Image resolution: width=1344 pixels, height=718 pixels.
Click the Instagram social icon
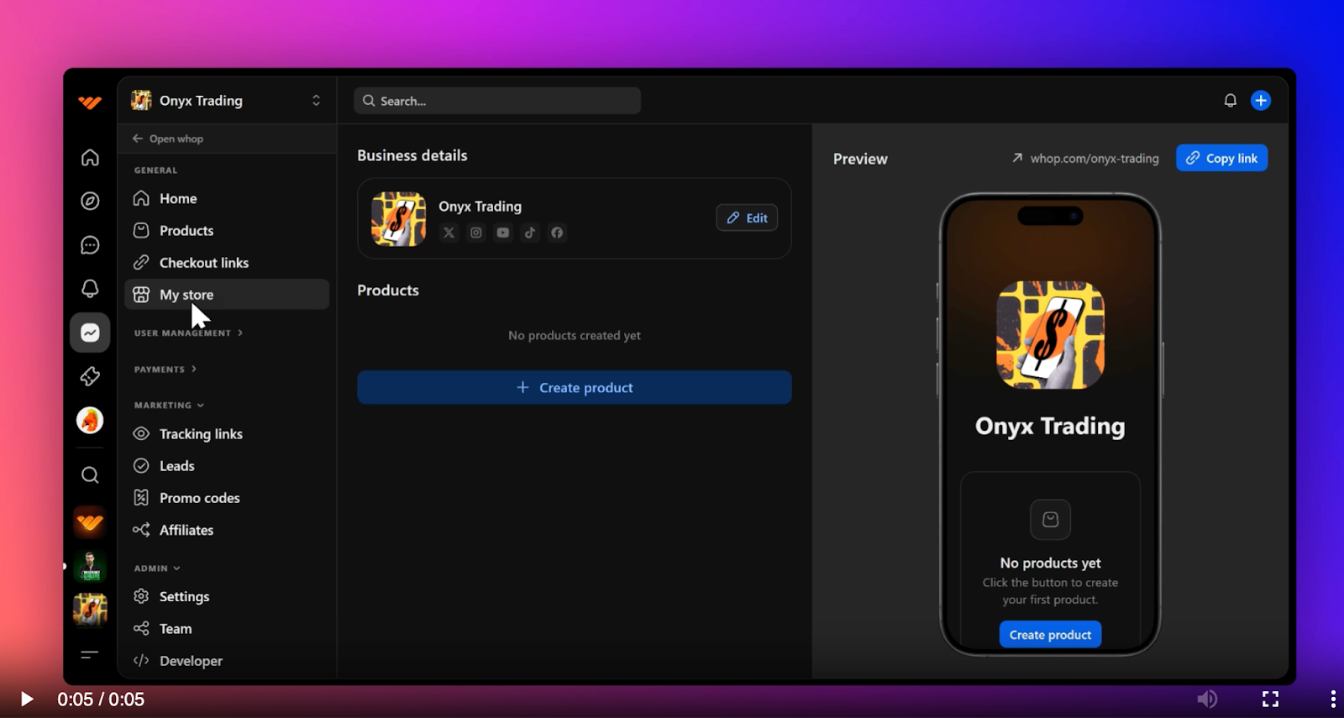pyautogui.click(x=476, y=233)
